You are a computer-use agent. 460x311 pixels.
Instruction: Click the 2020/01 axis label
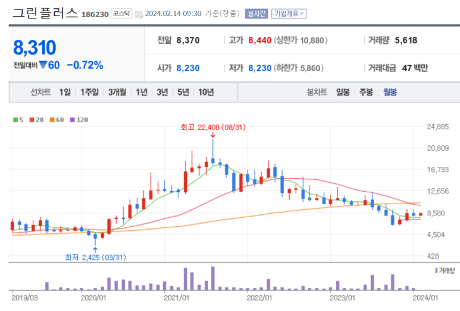click(93, 298)
